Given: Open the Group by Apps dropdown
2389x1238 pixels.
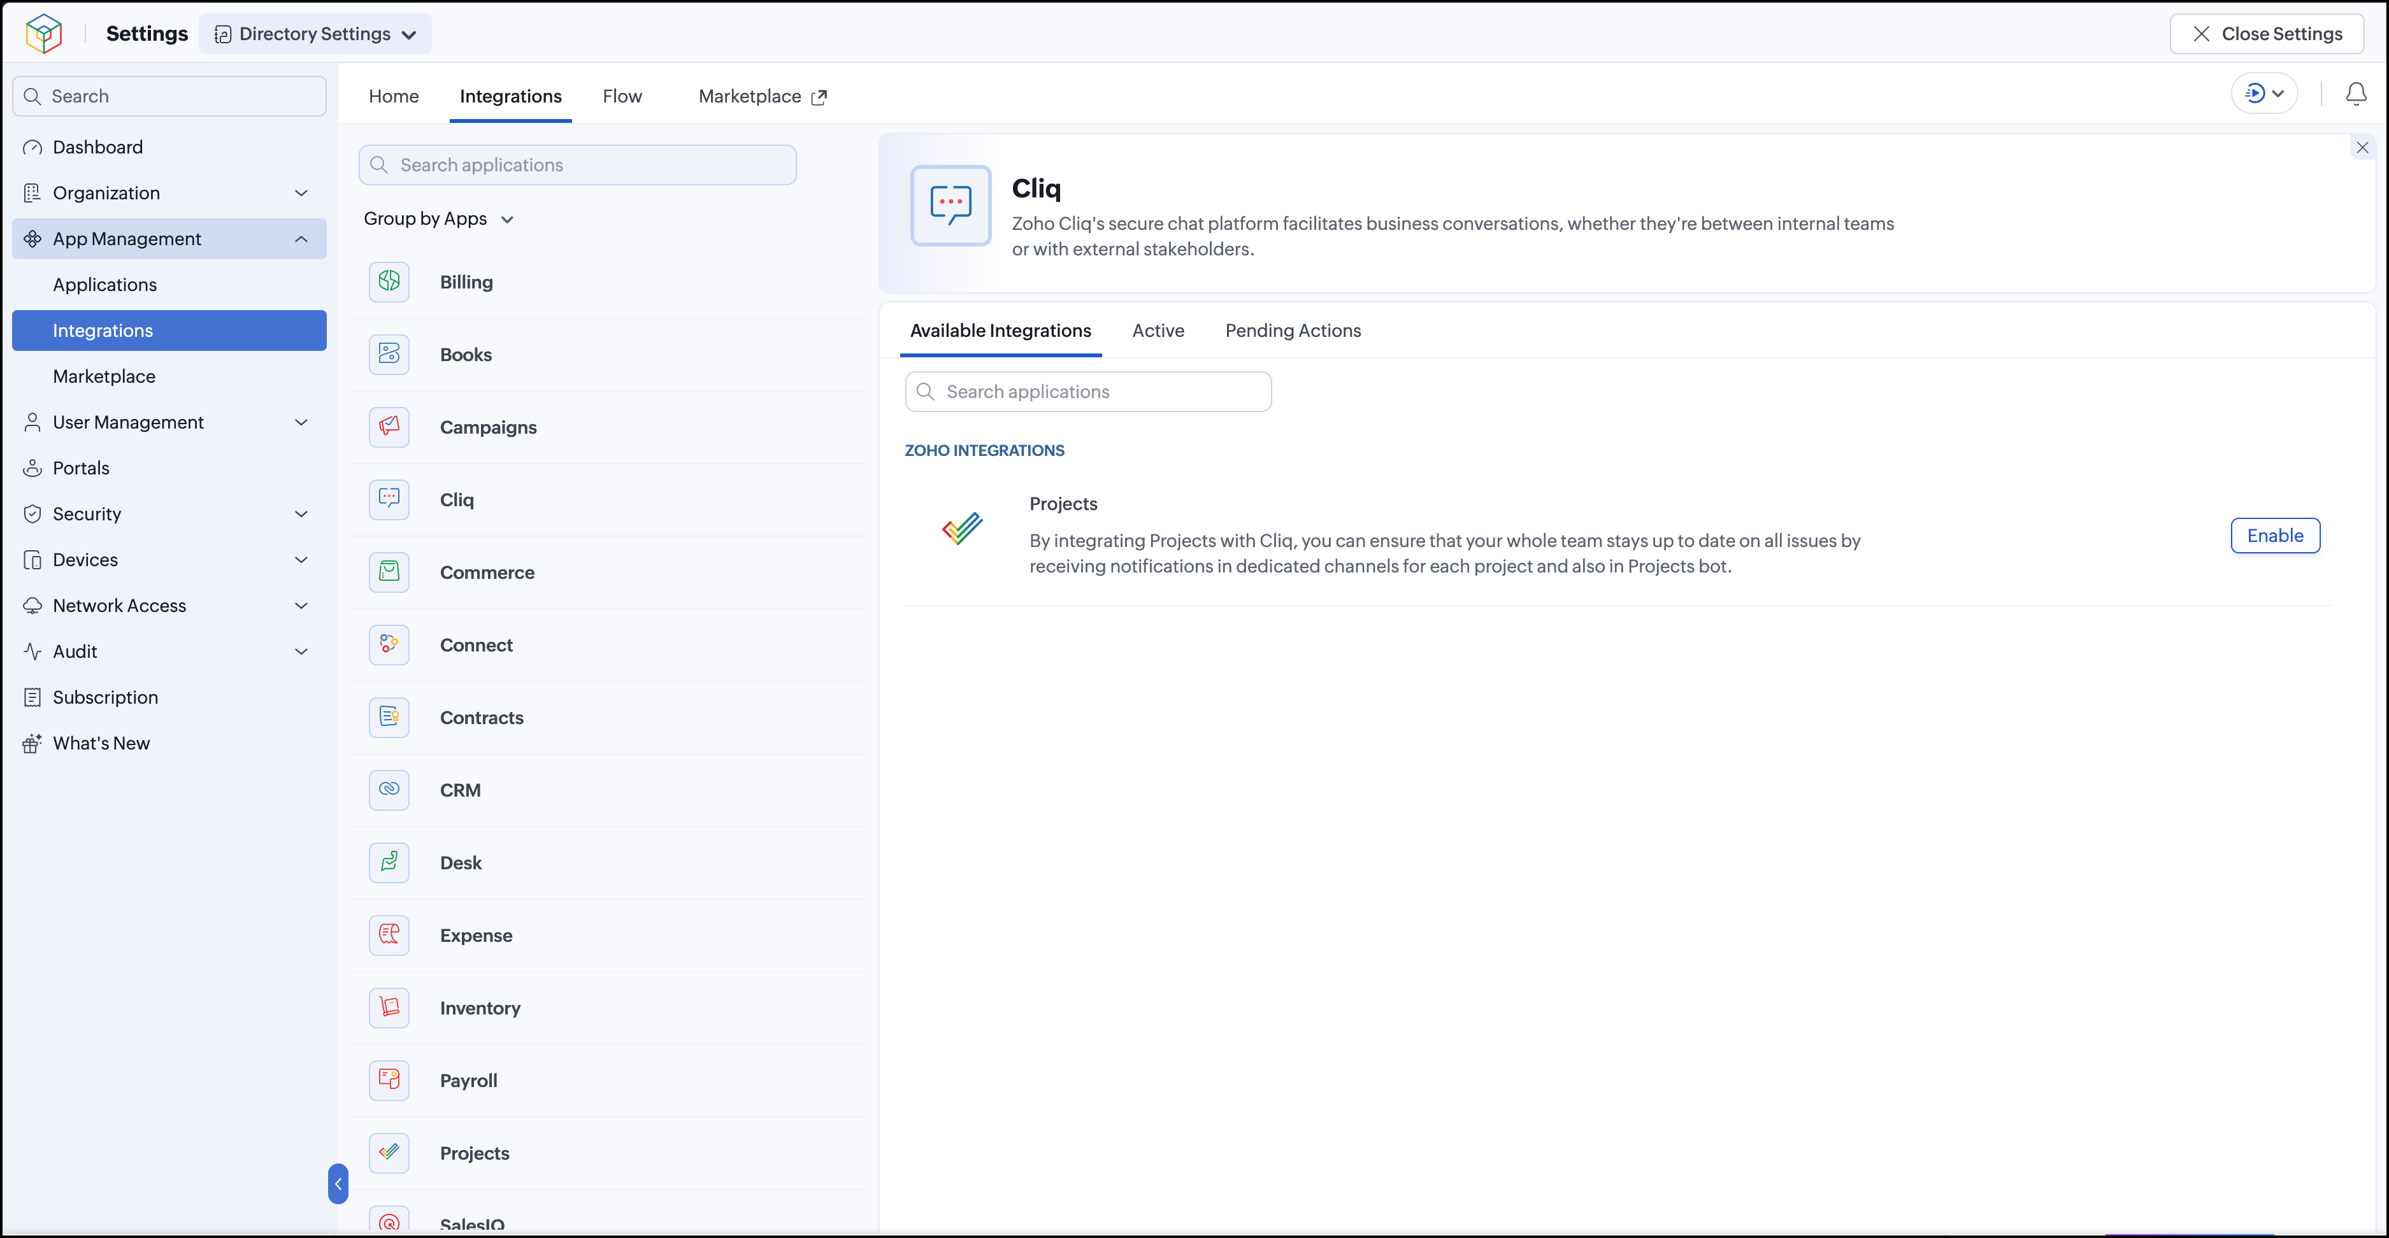Looking at the screenshot, I should pyautogui.click(x=439, y=219).
